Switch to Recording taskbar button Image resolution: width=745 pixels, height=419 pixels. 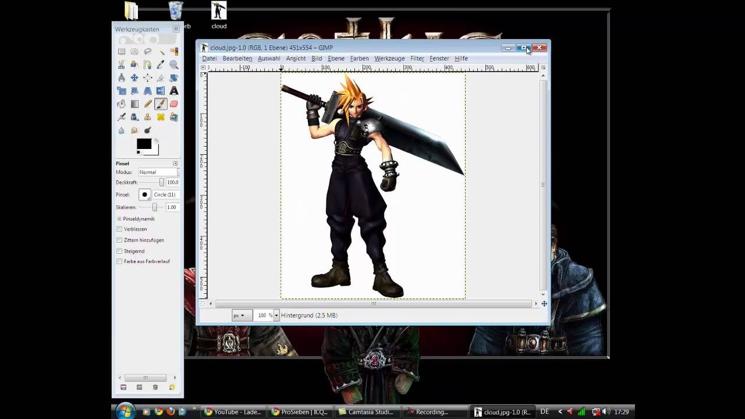pos(434,412)
